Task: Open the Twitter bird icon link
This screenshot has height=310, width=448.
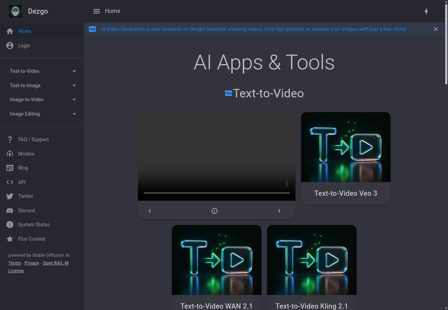Action: 10,196
